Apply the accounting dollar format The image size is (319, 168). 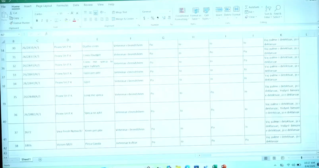pos(144,18)
